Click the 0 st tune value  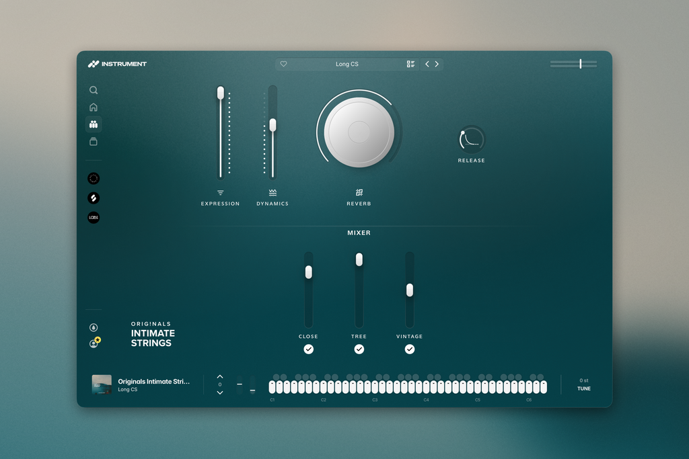[583, 380]
